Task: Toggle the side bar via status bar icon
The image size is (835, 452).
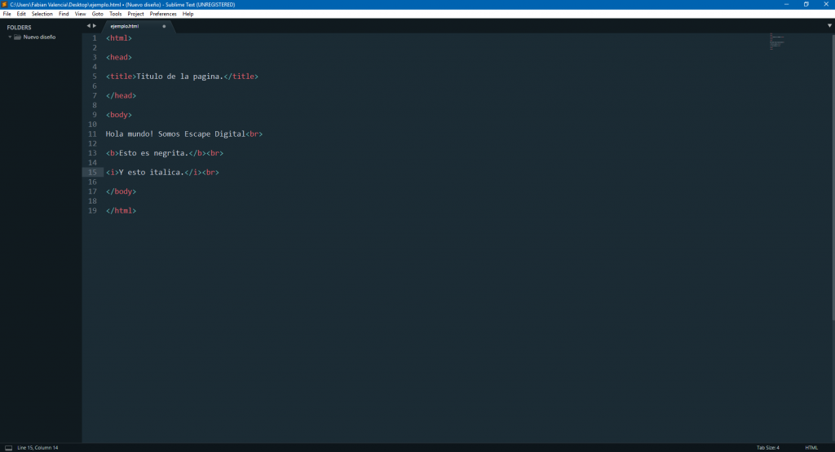Action: pyautogui.click(x=8, y=447)
